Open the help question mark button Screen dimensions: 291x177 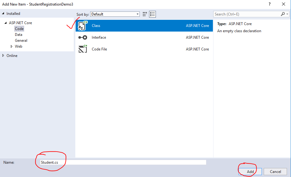tap(269, 4)
